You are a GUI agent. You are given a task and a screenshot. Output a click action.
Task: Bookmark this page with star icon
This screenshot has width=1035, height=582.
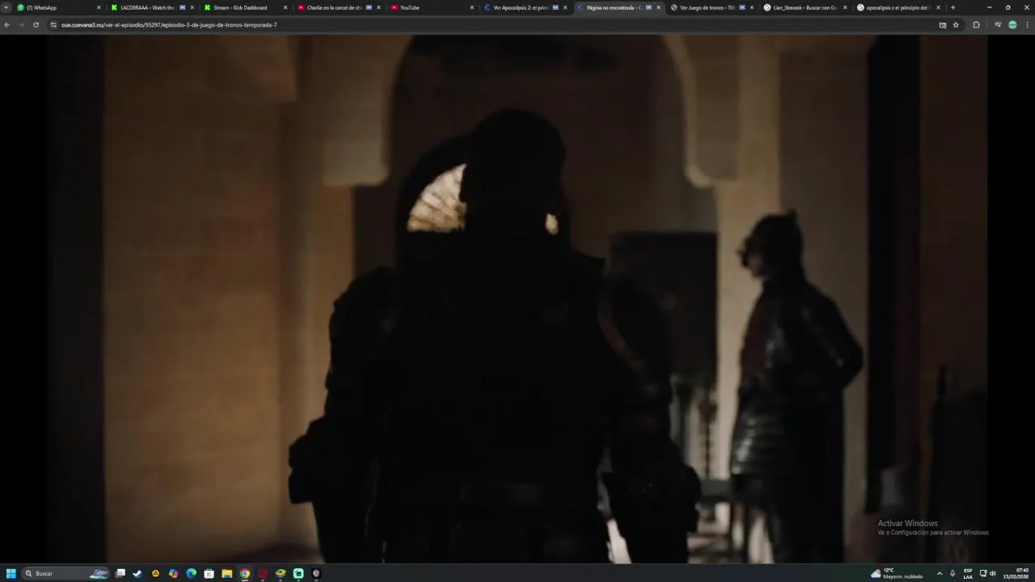956,25
